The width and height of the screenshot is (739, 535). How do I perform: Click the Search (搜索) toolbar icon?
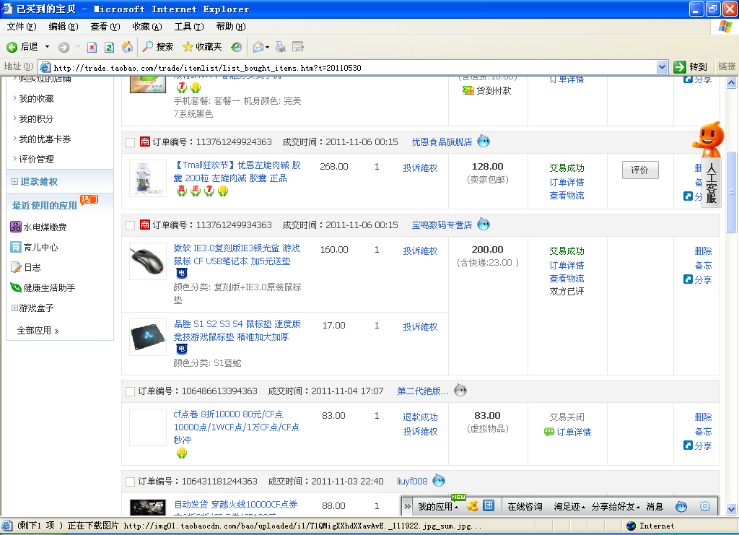click(158, 47)
